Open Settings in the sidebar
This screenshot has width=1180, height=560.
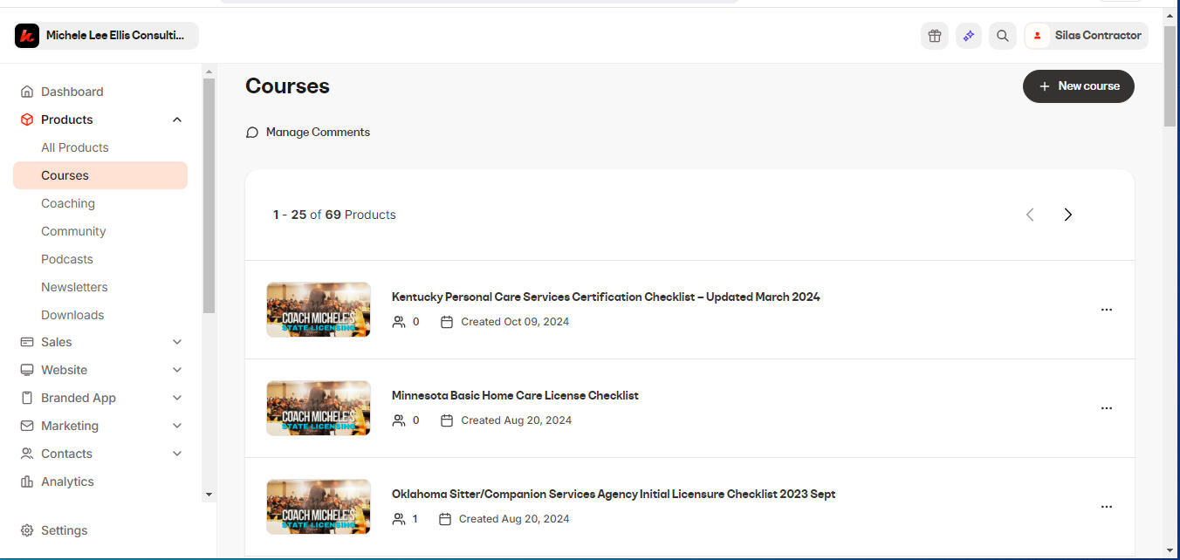pyautogui.click(x=64, y=530)
